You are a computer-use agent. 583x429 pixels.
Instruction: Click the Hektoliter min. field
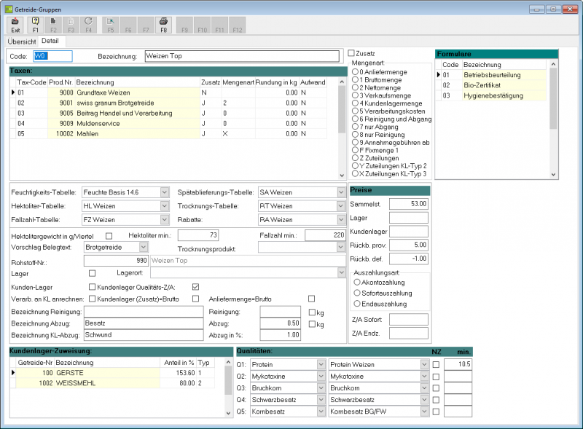click(198, 235)
